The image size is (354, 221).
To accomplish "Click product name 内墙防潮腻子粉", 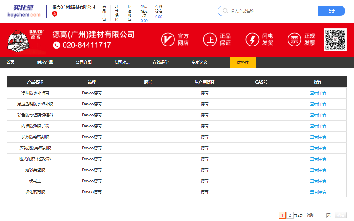I will (x=35, y=126).
